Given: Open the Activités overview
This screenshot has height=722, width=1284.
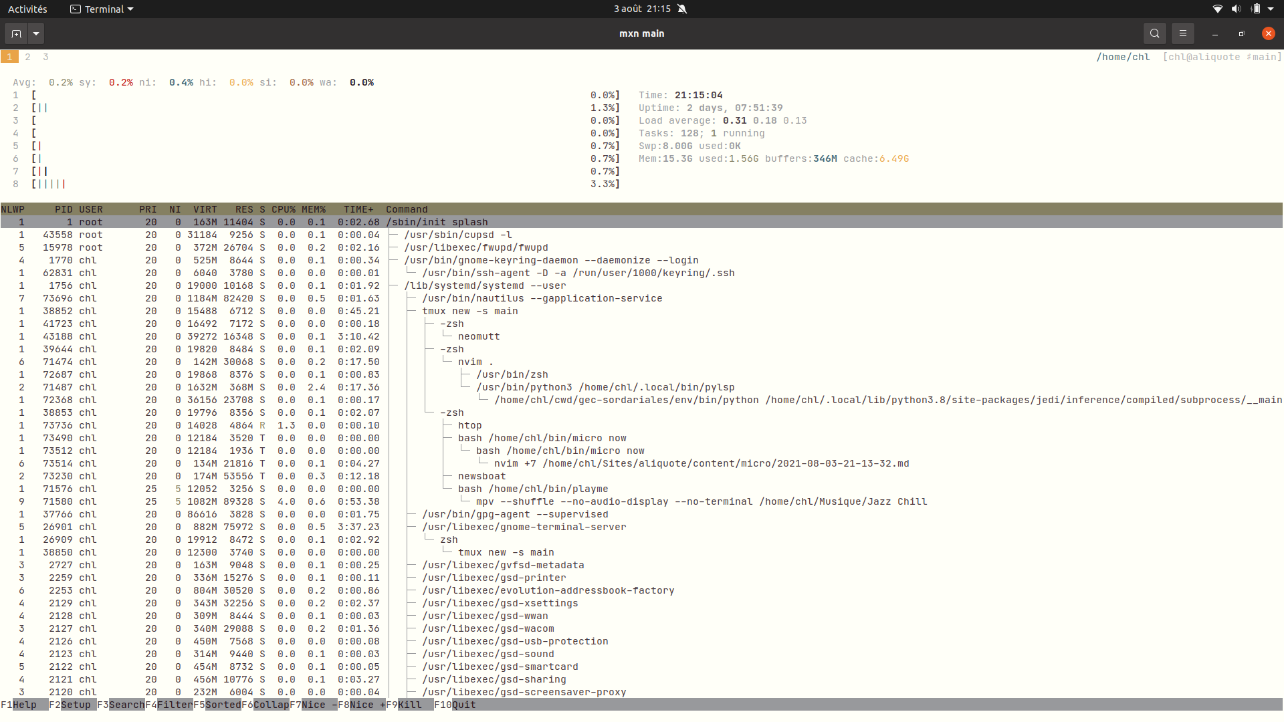Looking at the screenshot, I should [x=27, y=9].
